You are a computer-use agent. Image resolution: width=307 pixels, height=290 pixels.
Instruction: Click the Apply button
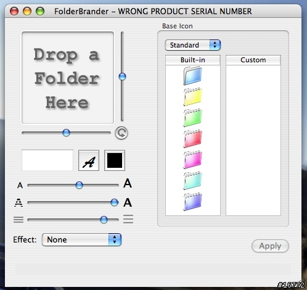pos(270,246)
